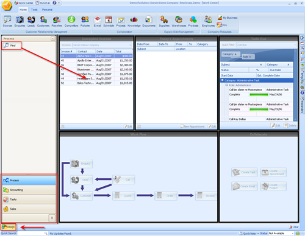Open the Knowledge icon
This screenshot has height=236, width=305.
[x=134, y=21]
